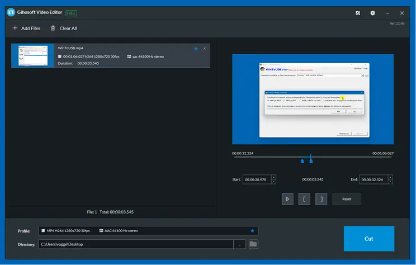The height and width of the screenshot is (265, 416).
Task: Decrease the Start time with down arrow
Action: (x=273, y=182)
